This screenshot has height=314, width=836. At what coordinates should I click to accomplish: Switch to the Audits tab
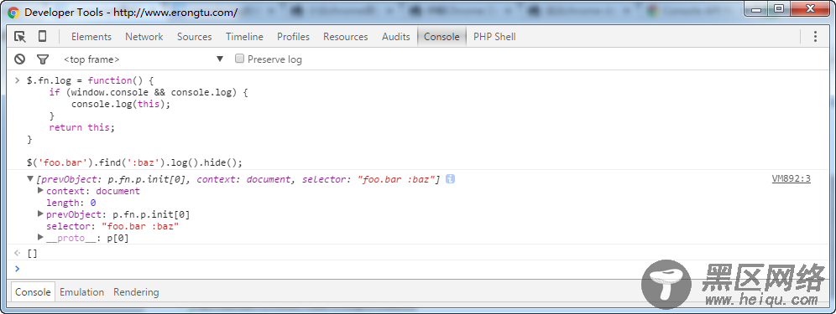[x=395, y=37]
